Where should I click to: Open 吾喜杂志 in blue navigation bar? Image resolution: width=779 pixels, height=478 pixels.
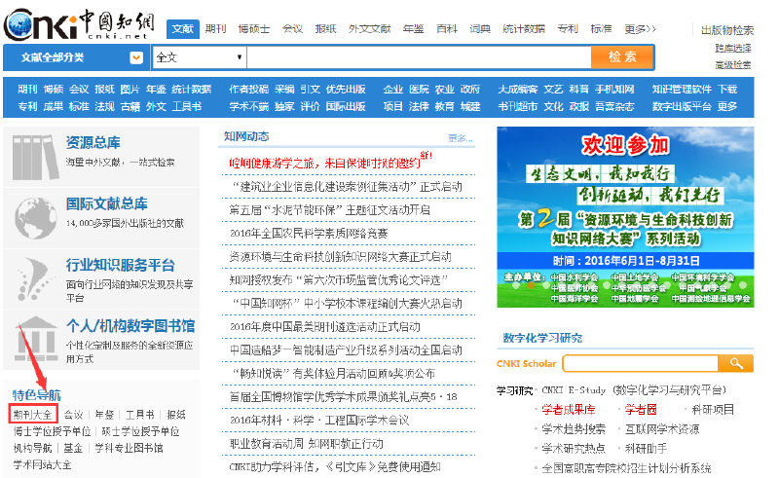coord(614,106)
